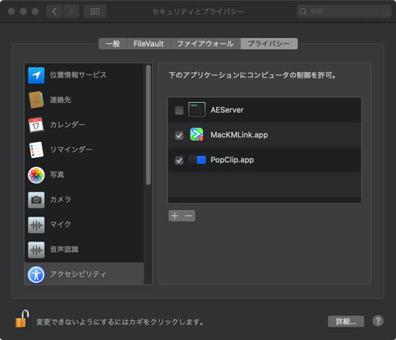396x340 pixels.
Task: Click the sidebar list scrollbar
Action: (148, 125)
